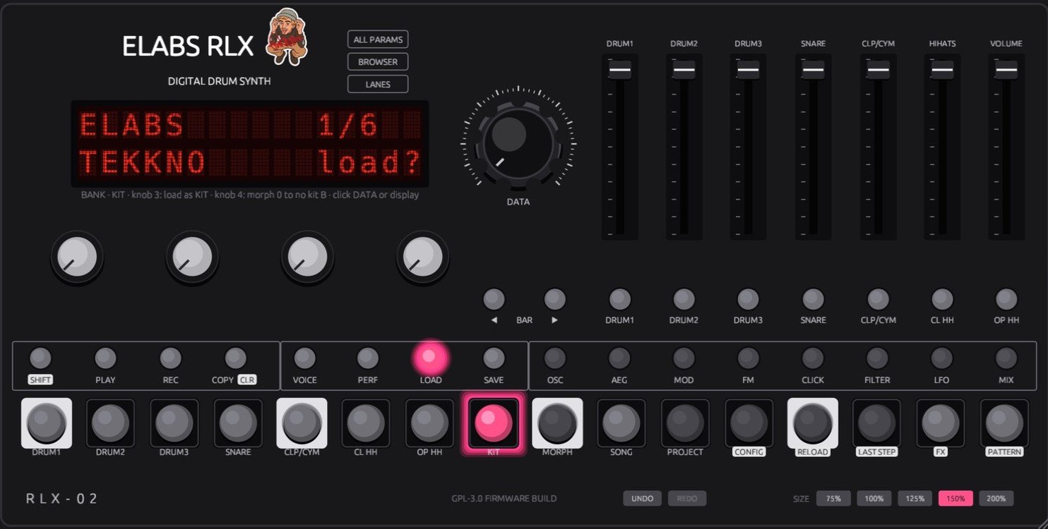Hold the SHIFT button
1048x529 pixels.
coord(40,358)
